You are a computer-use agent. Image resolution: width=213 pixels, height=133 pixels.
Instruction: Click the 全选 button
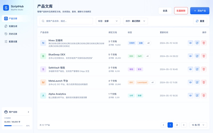coord(165,11)
